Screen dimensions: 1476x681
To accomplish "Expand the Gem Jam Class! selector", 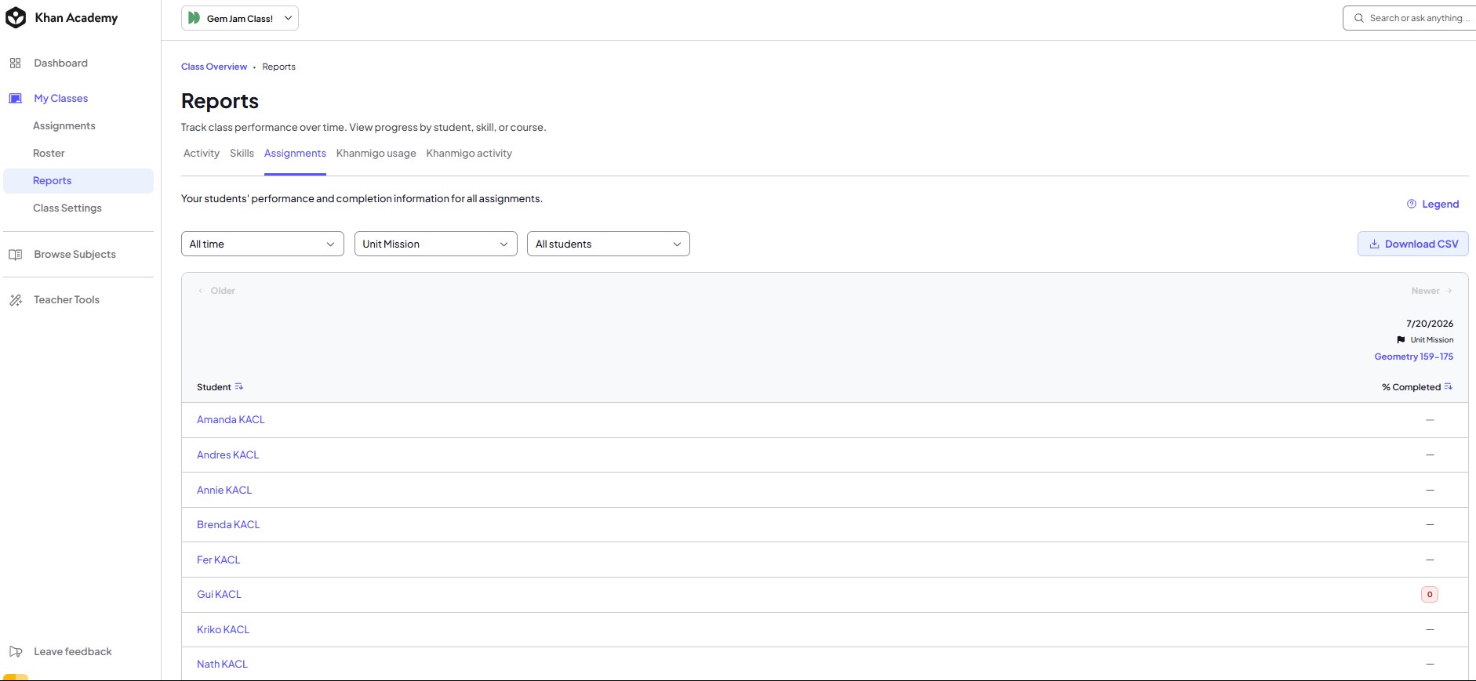I will (x=240, y=18).
